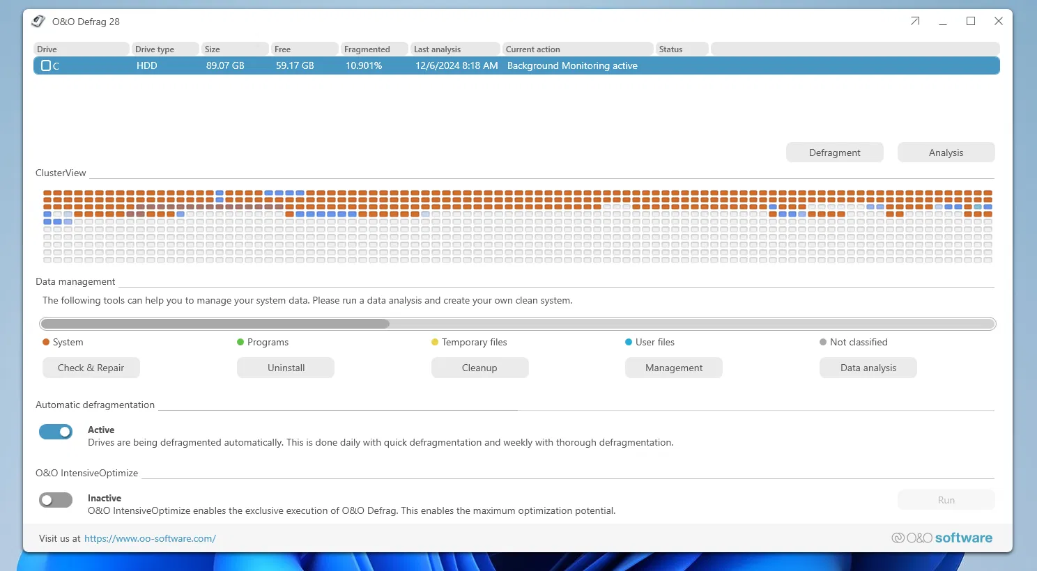Tick the checkbox for drive C
Screen dimensions: 1037x571
click(x=46, y=65)
